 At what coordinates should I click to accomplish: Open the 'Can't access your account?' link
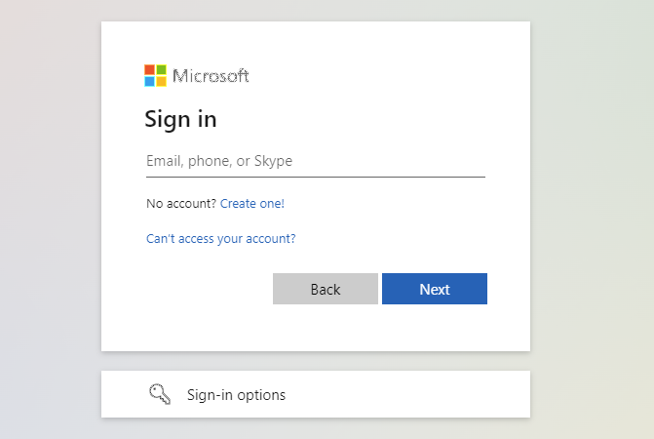coord(220,239)
